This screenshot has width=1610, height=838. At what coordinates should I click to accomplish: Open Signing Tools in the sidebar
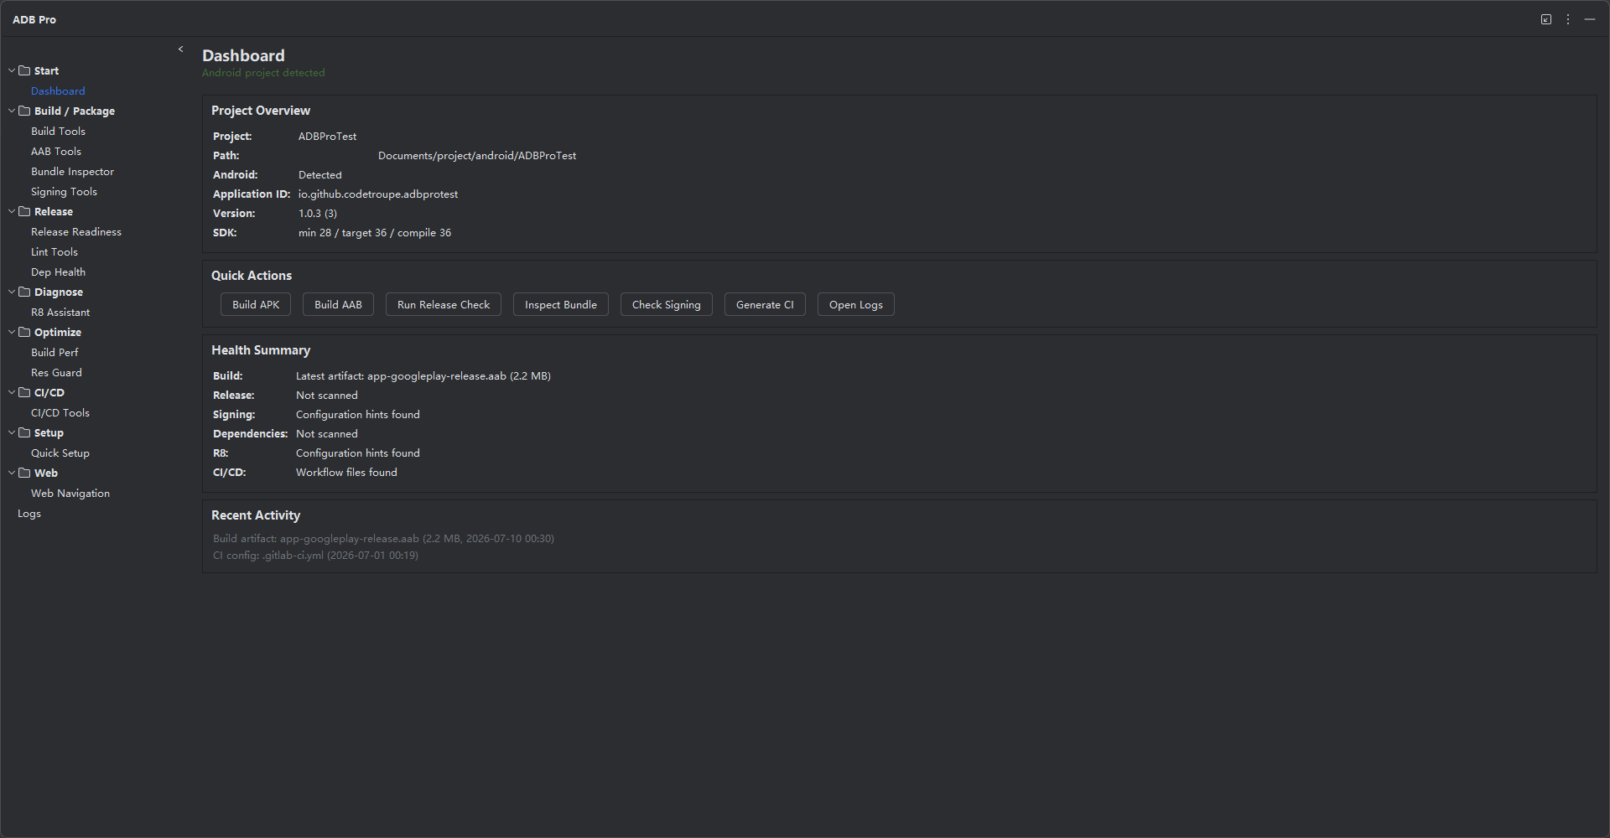(64, 192)
